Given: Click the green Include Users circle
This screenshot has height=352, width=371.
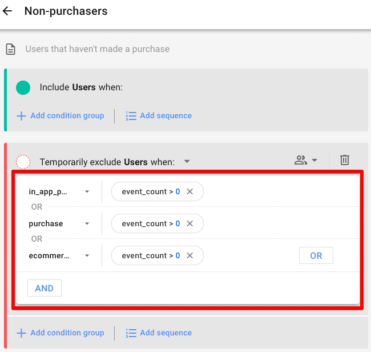Looking at the screenshot, I should (x=23, y=87).
